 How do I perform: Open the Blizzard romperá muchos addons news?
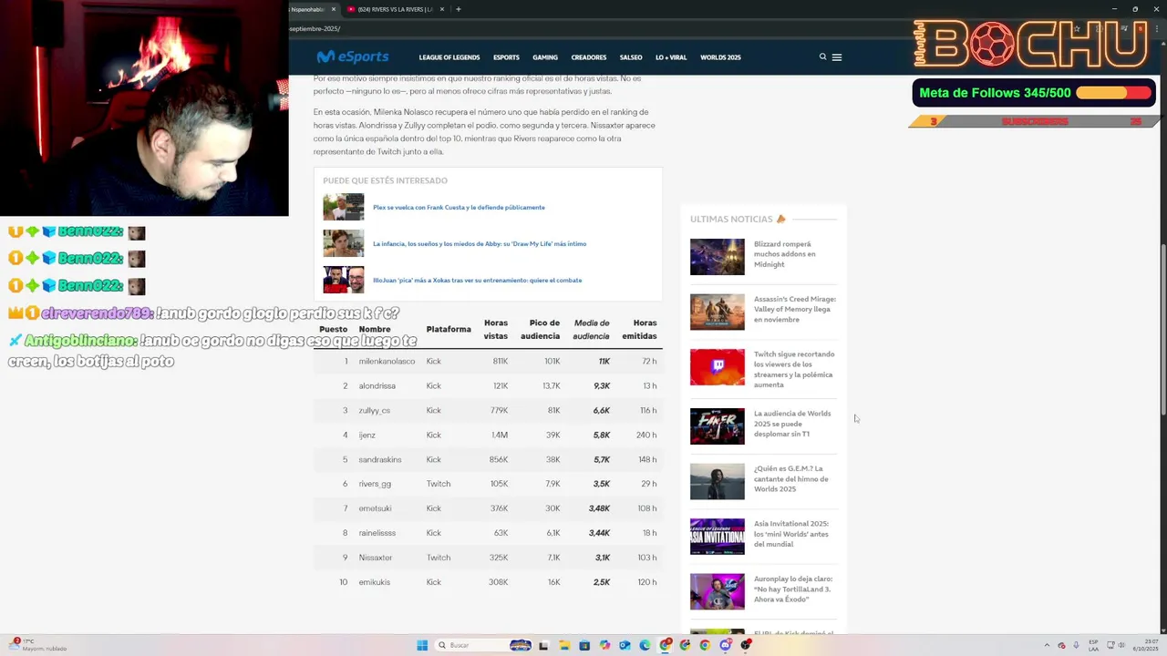pyautogui.click(x=785, y=254)
